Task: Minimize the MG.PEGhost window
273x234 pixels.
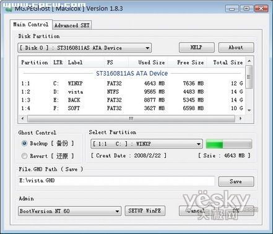Action: coord(232,9)
